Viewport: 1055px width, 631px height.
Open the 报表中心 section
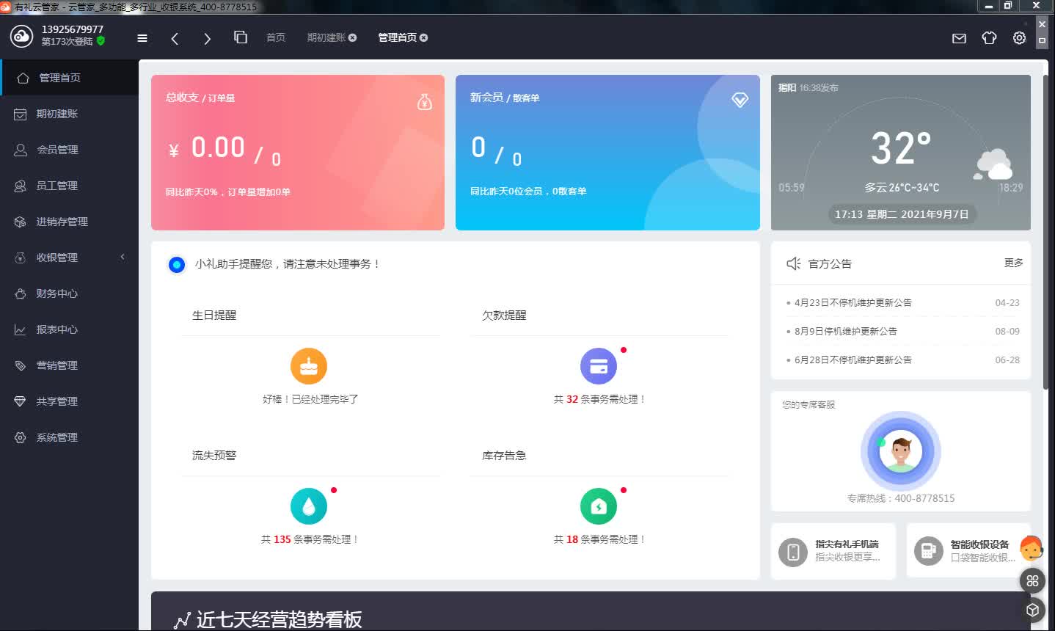pyautogui.click(x=57, y=329)
